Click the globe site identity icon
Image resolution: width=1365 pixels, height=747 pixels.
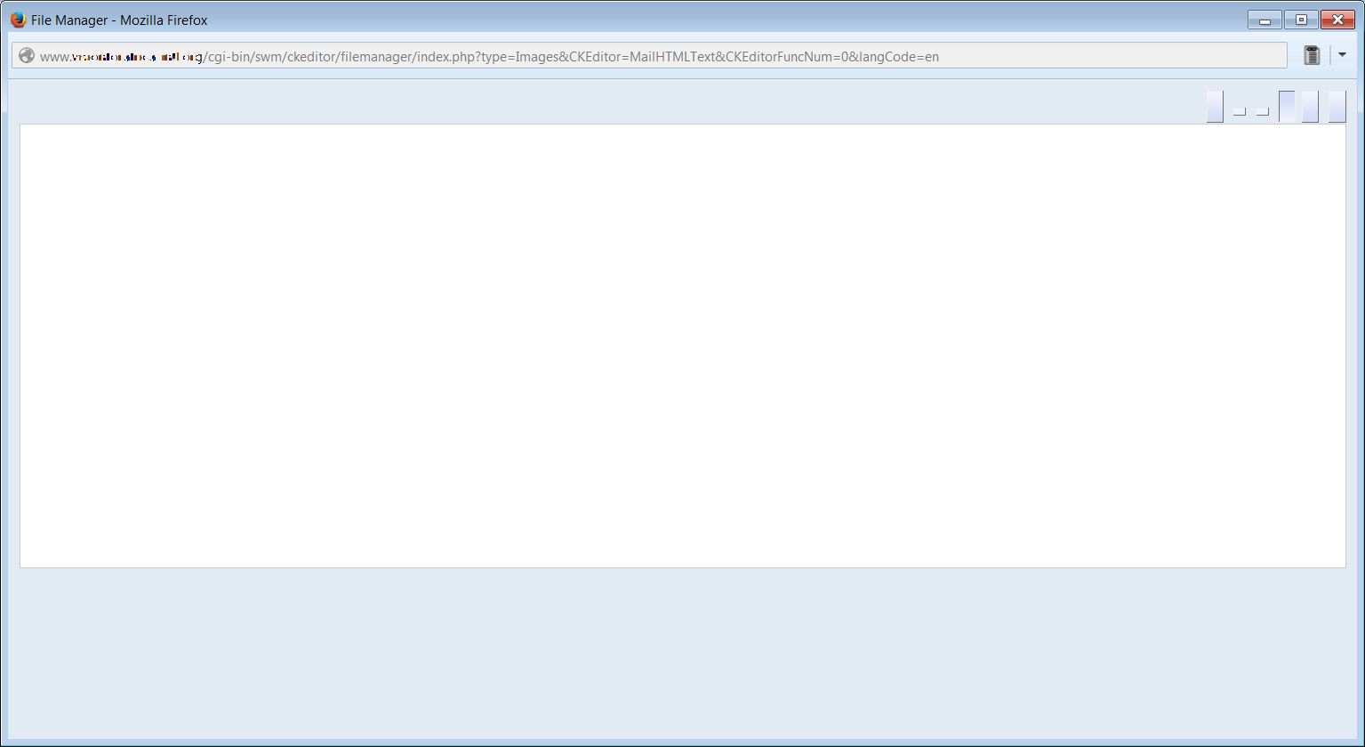pyautogui.click(x=27, y=56)
